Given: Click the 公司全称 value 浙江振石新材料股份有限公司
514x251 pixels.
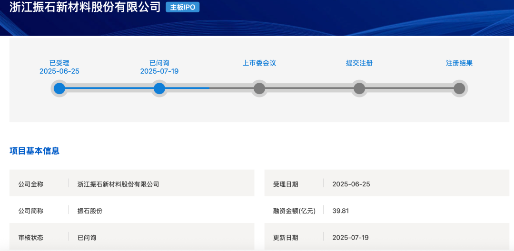Looking at the screenshot, I should tap(118, 184).
